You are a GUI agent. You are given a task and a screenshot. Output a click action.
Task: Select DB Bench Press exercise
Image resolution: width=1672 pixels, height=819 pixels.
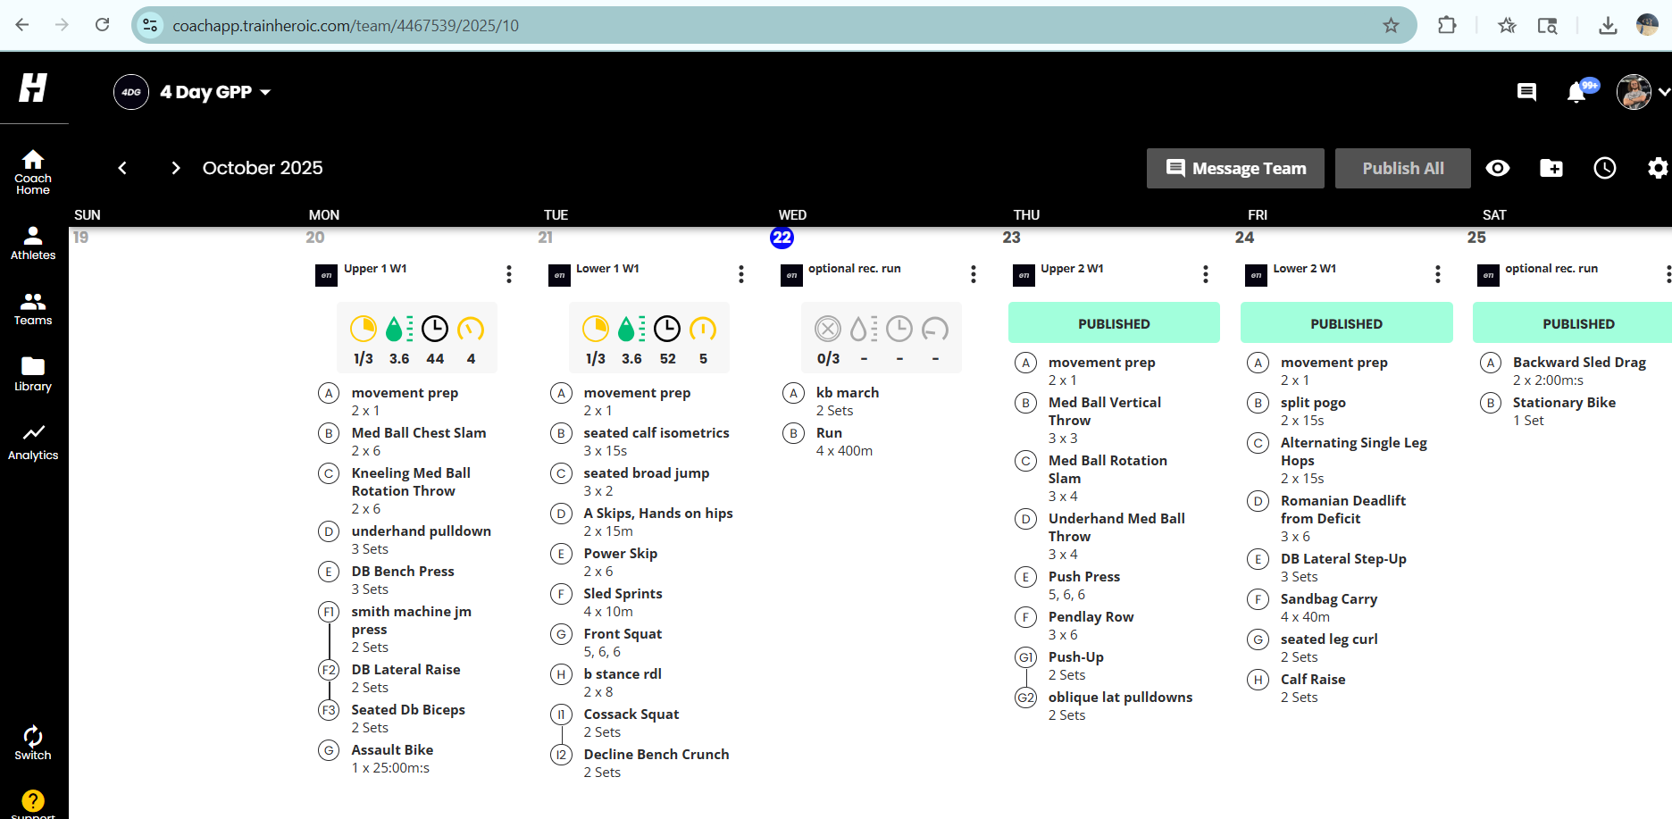[403, 572]
